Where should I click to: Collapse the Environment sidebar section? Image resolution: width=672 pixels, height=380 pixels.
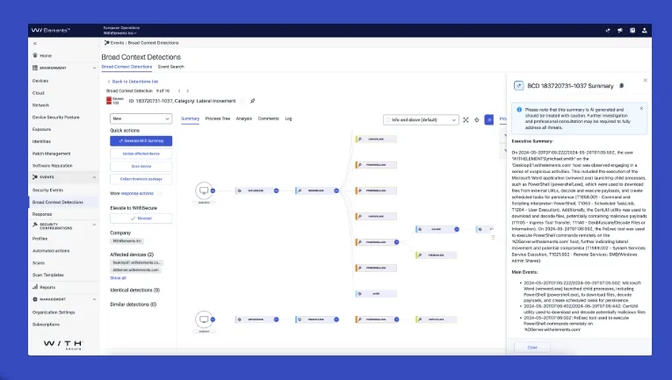coord(94,68)
